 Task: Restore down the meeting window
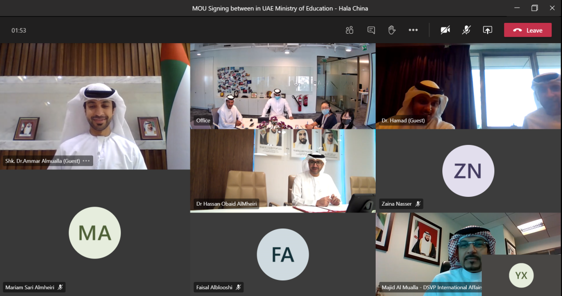(534, 8)
